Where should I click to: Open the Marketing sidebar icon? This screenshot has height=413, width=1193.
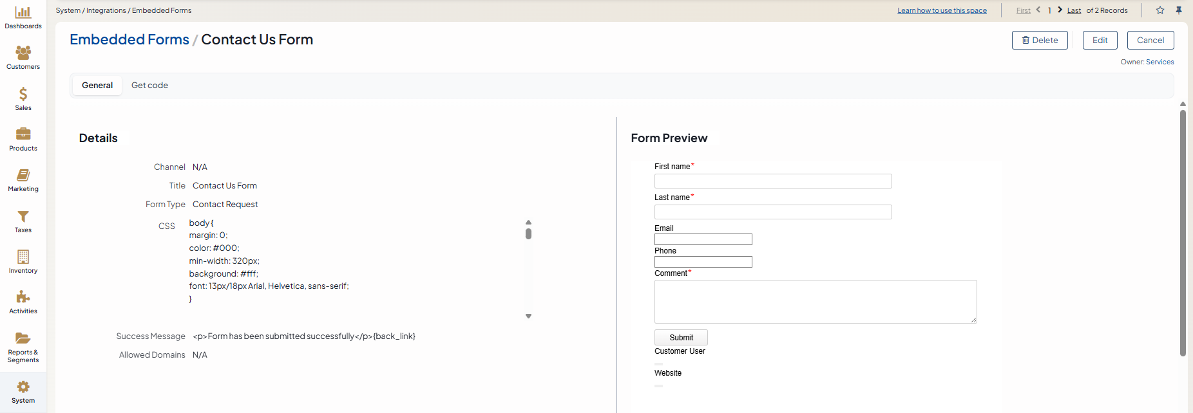[x=23, y=176]
